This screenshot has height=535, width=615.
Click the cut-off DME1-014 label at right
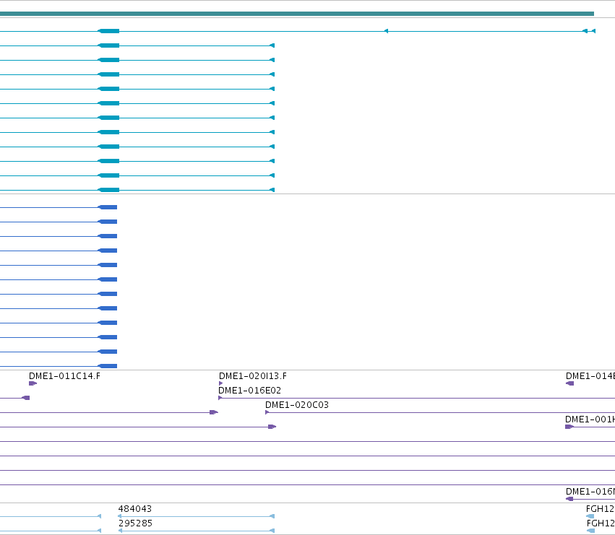point(590,376)
